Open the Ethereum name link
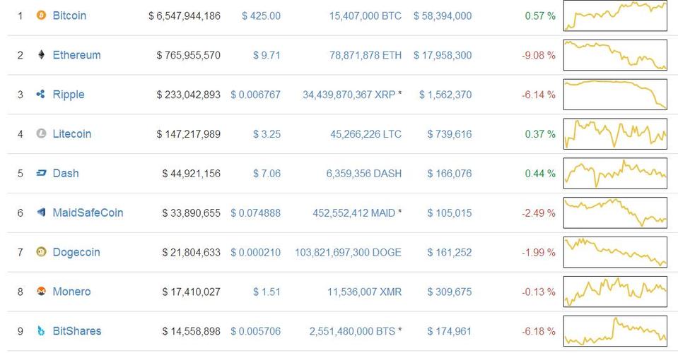This screenshot has height=353, width=678. click(76, 55)
